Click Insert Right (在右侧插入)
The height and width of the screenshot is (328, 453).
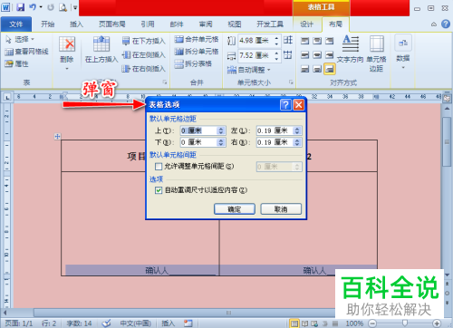(x=144, y=69)
